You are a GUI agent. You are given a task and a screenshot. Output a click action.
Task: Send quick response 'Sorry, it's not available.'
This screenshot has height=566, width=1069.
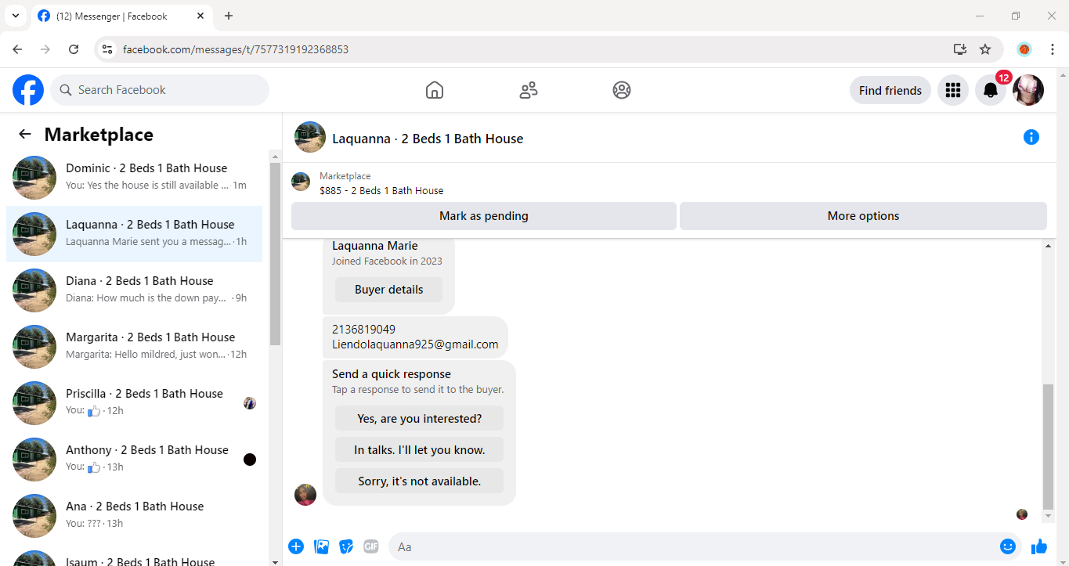(419, 481)
